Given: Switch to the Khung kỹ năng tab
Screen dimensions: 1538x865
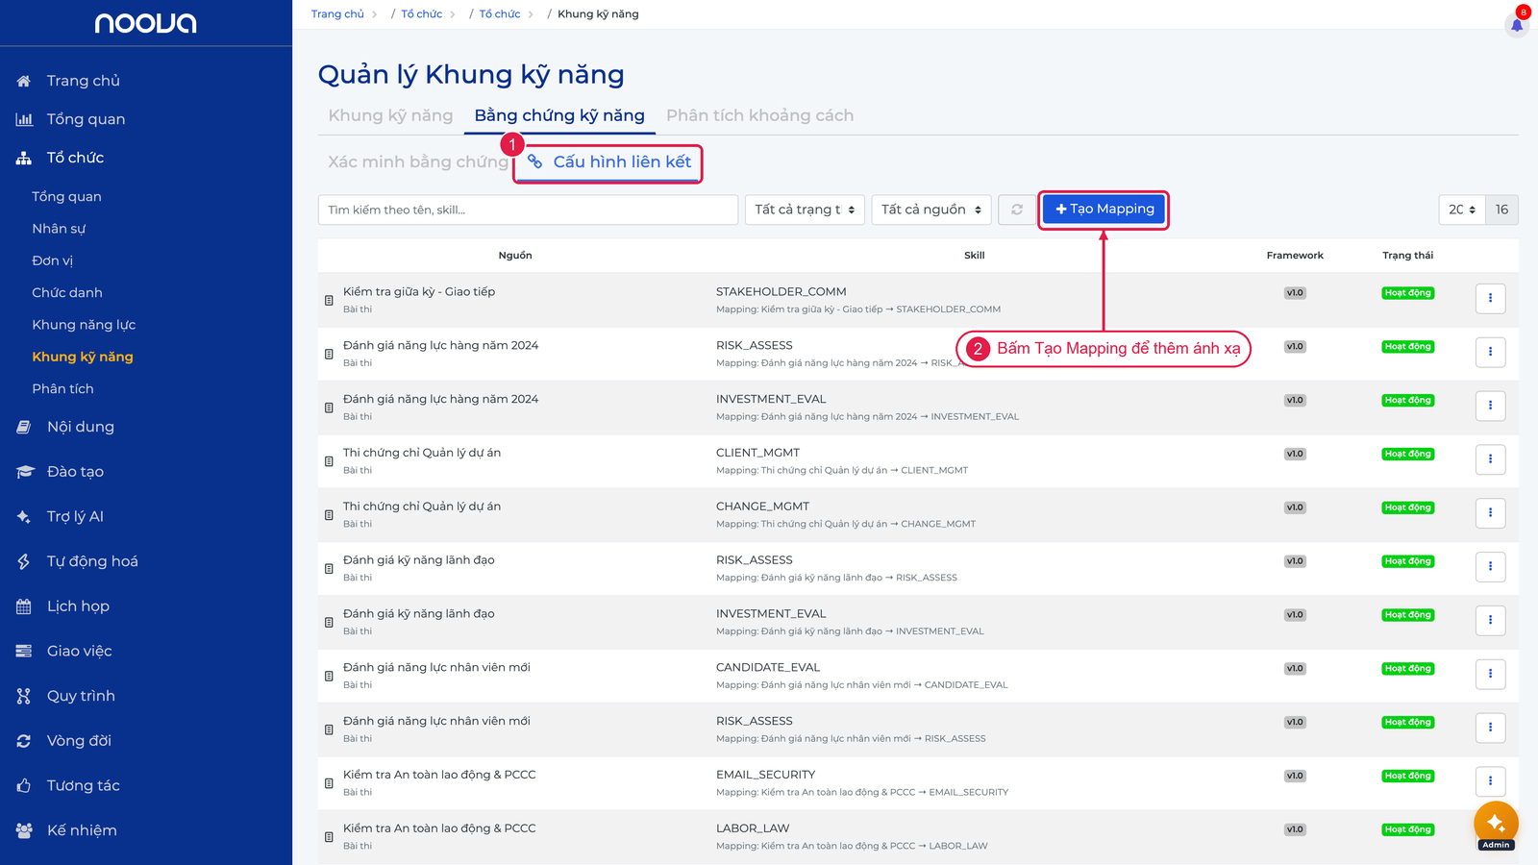Looking at the screenshot, I should pos(390,115).
